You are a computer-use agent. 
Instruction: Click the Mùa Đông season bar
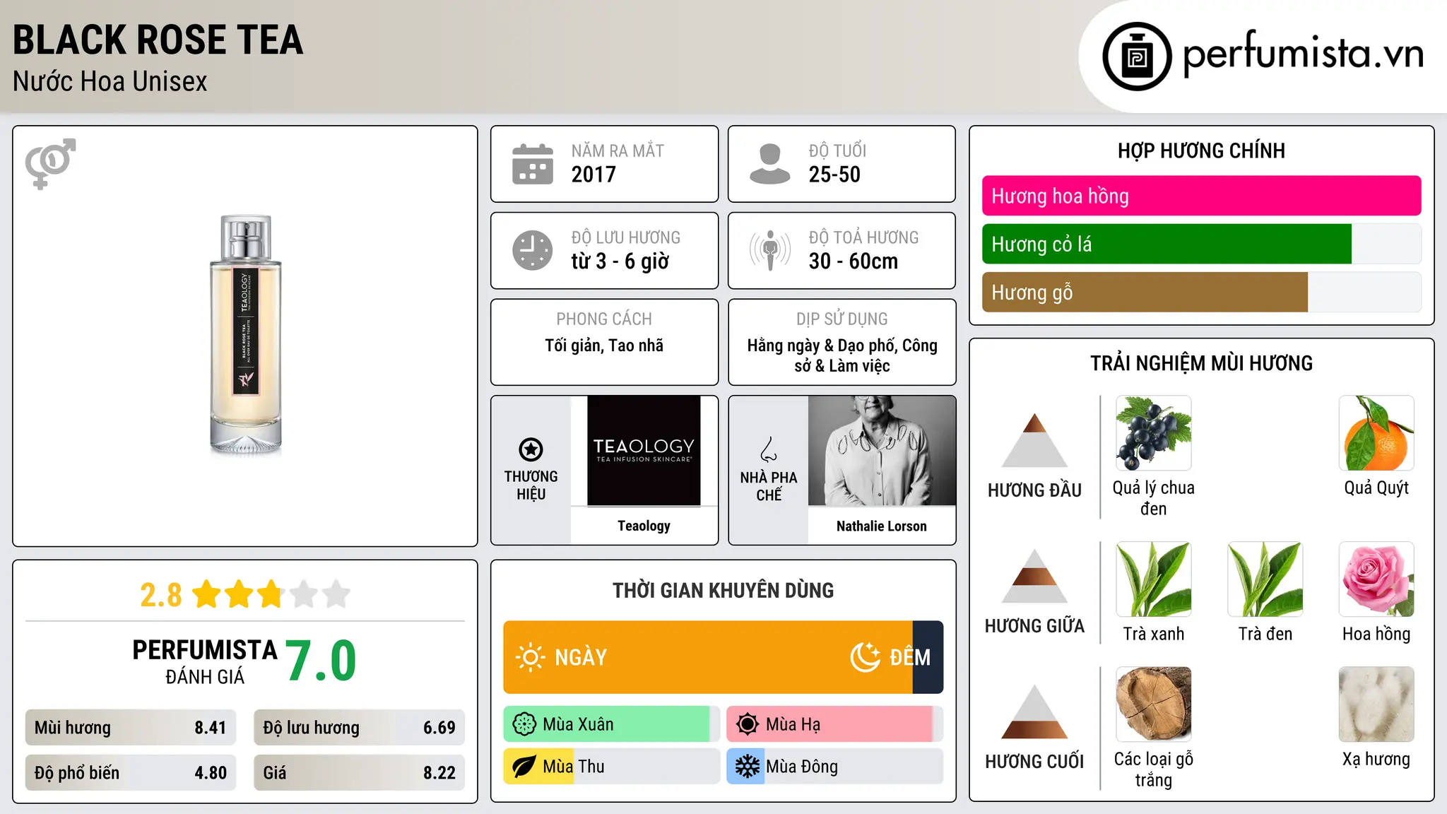835,767
